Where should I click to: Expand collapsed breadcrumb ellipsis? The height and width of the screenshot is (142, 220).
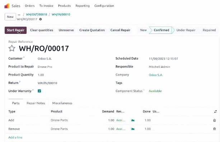(19, 15)
